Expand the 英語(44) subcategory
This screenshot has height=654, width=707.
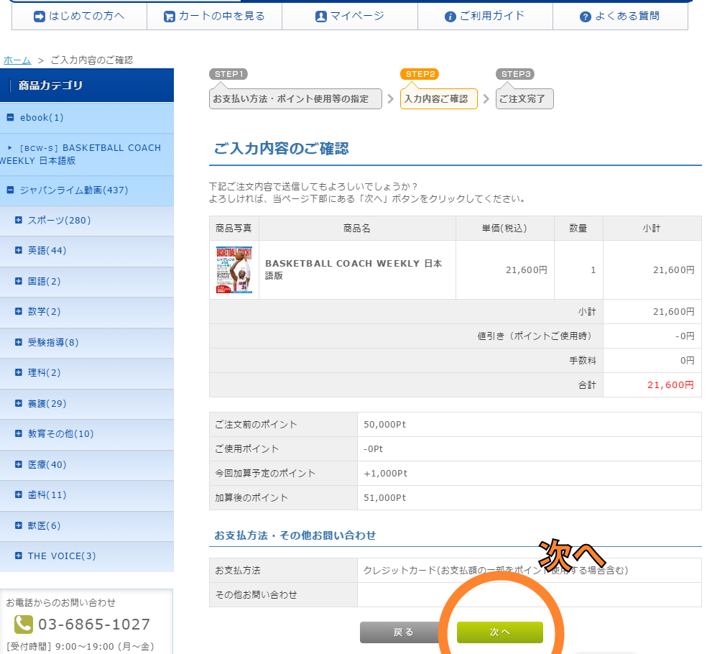19,250
